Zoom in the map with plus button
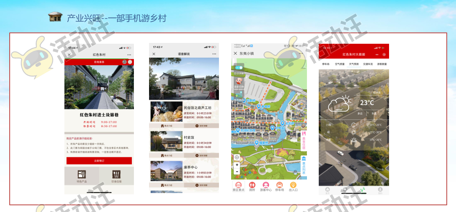This screenshot has width=456, height=212. [237, 165]
